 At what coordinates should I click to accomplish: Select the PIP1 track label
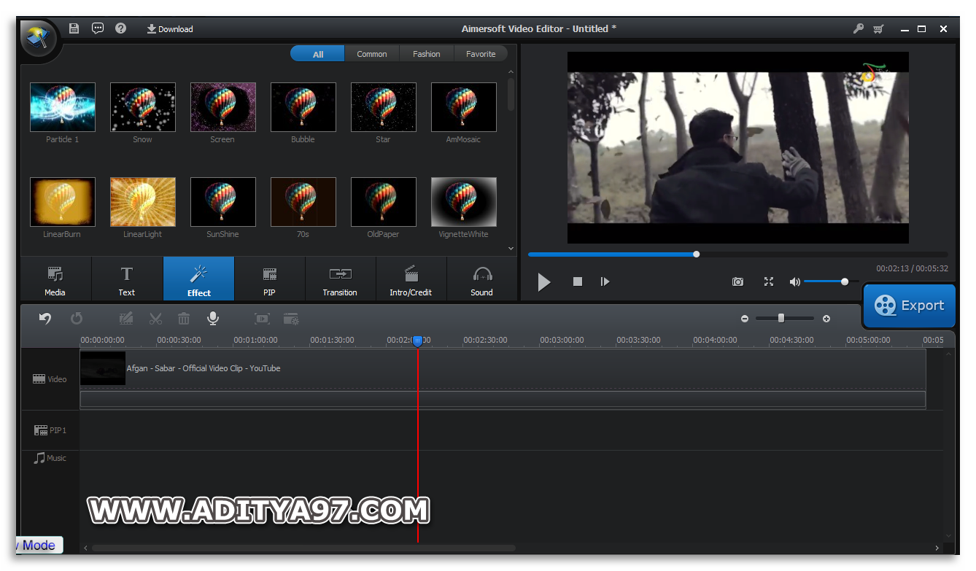coord(50,430)
